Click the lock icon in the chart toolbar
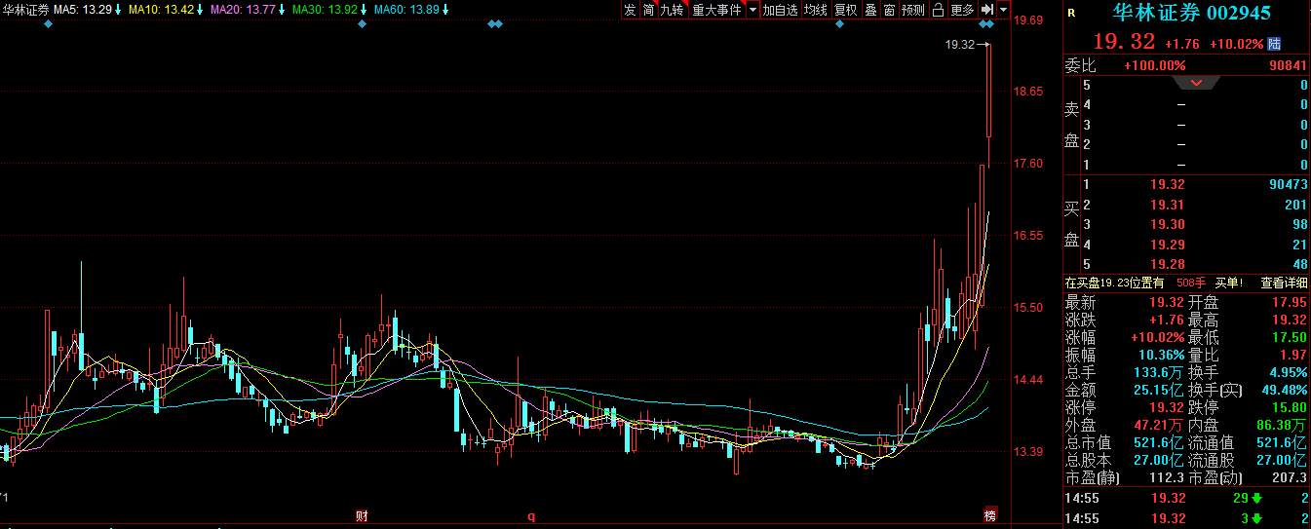The width and height of the screenshot is (1311, 529). click(x=938, y=10)
